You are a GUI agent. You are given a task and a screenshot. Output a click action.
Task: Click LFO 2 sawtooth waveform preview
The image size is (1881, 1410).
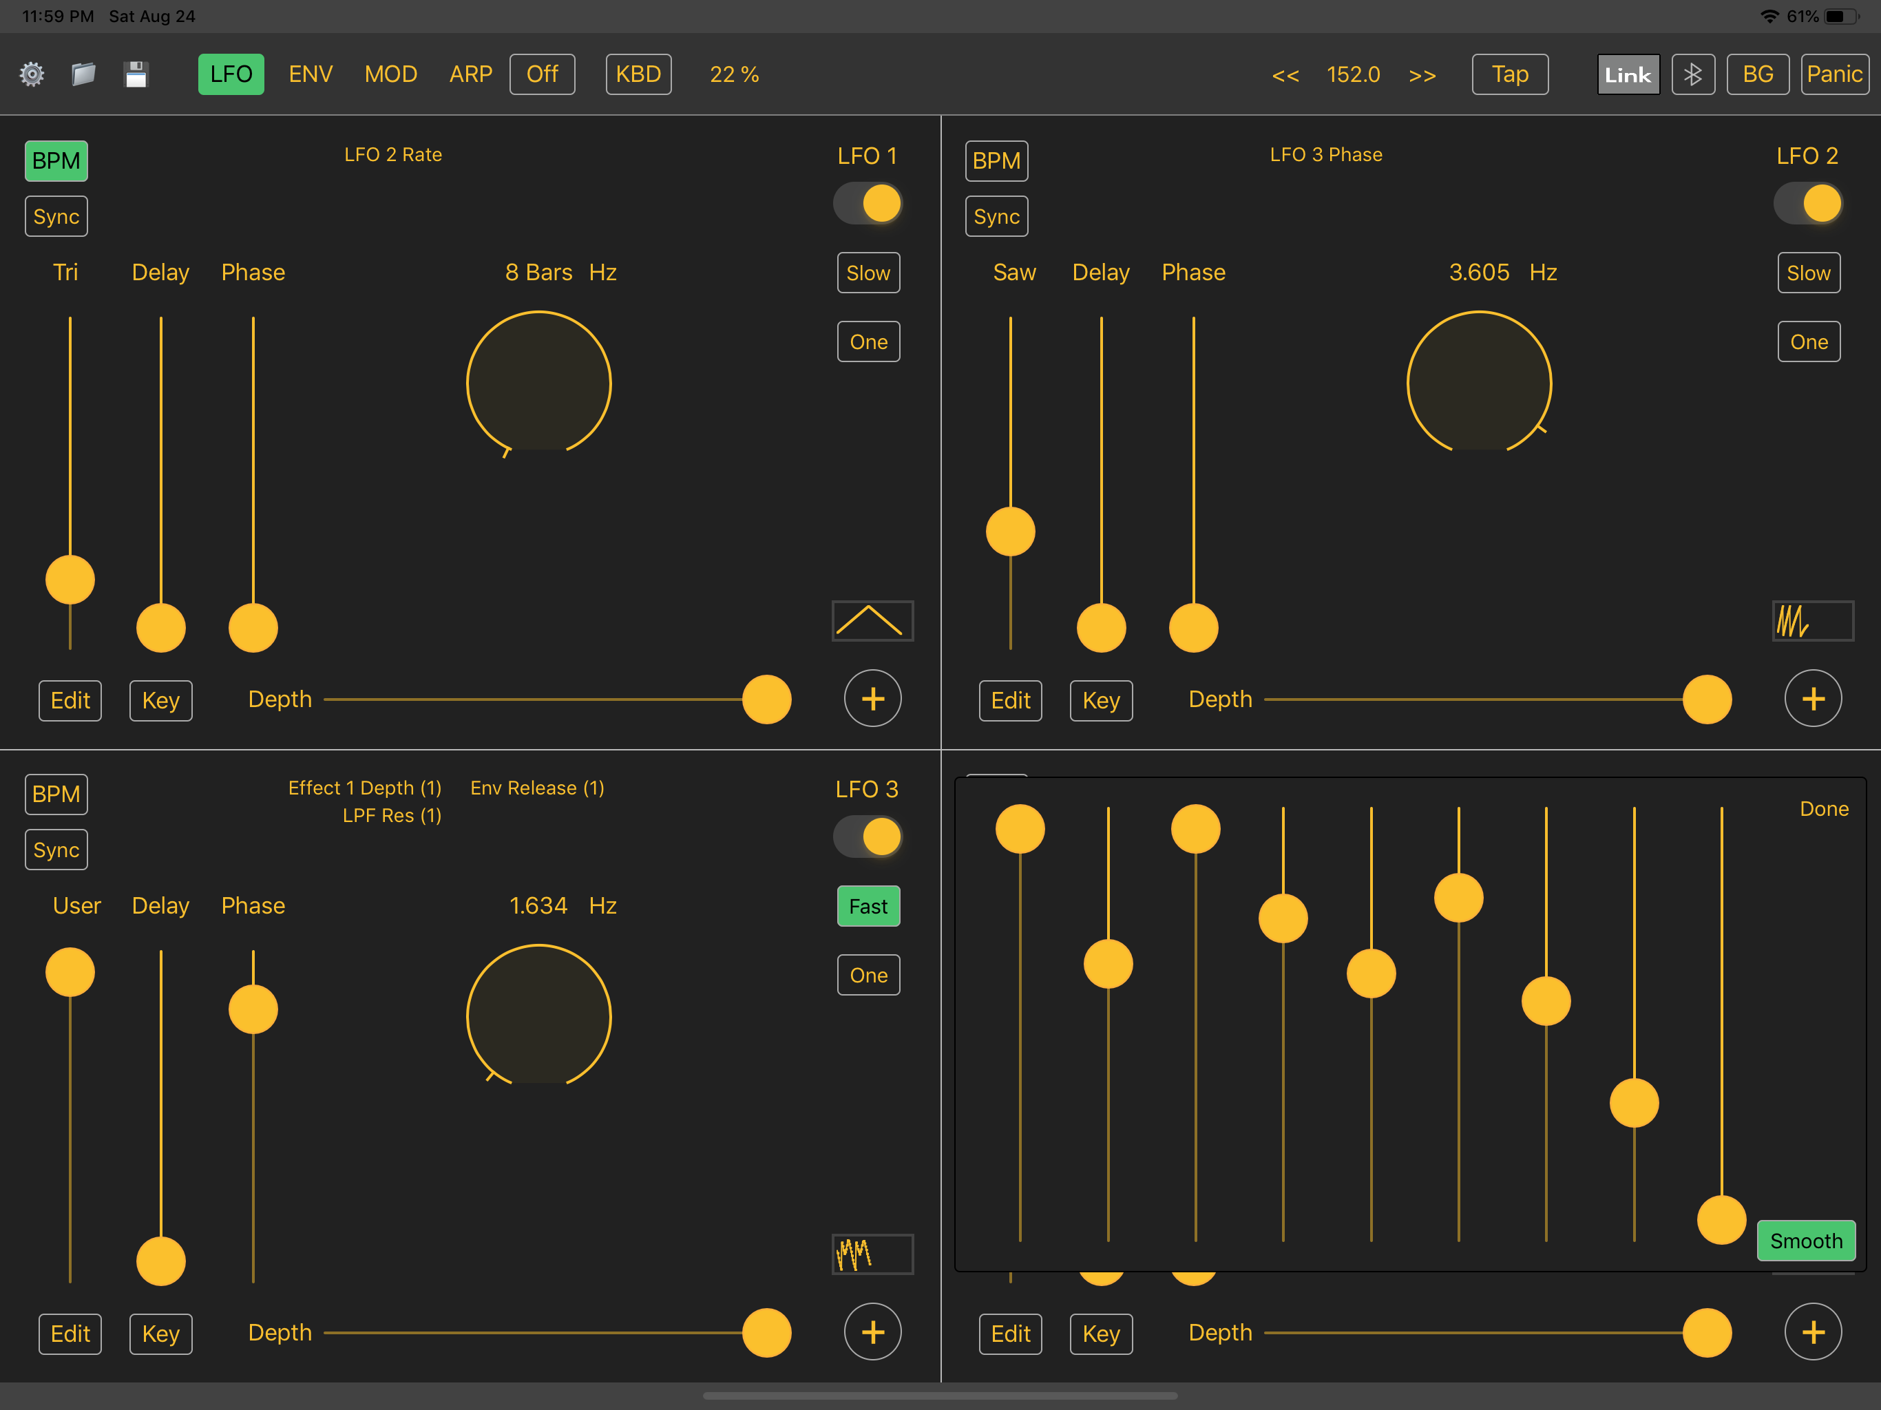click(1812, 621)
